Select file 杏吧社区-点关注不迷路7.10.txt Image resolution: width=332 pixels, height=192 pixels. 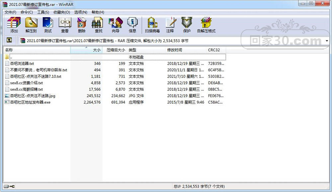coord(36,76)
